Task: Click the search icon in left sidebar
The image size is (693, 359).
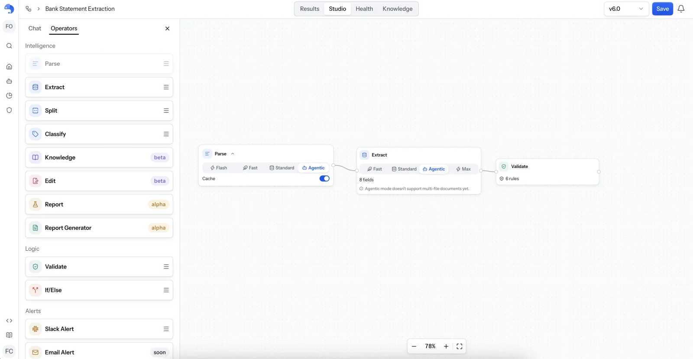Action: 9,46
